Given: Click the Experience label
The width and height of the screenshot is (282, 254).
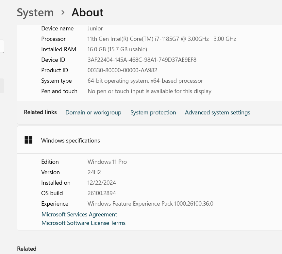Looking at the screenshot, I should click(55, 204).
